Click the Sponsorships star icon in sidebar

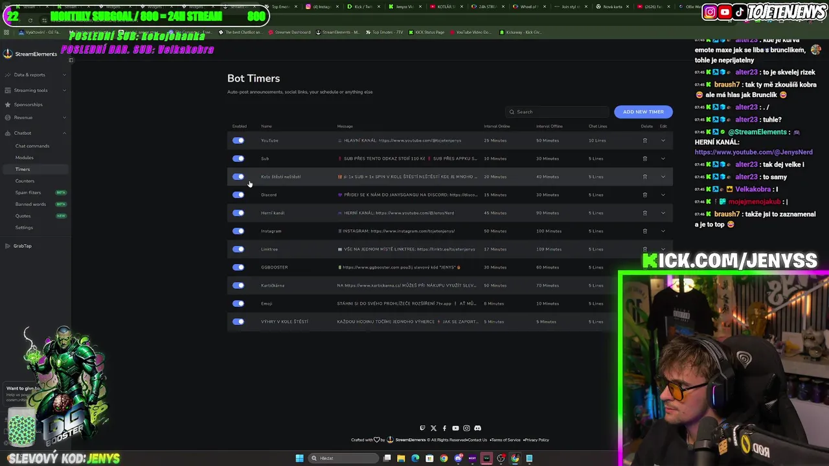(x=8, y=104)
